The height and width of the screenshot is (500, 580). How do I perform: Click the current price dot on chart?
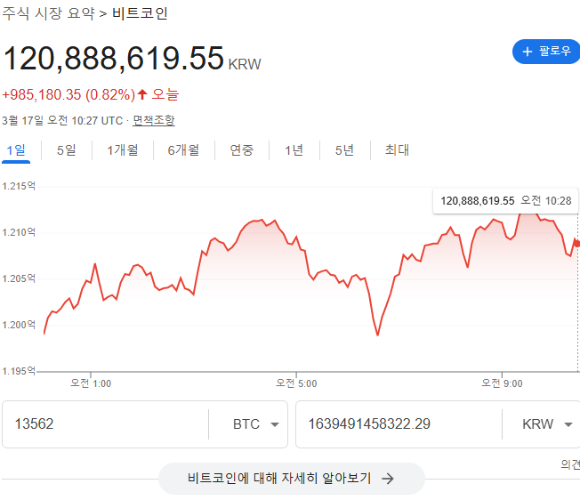[x=577, y=242]
